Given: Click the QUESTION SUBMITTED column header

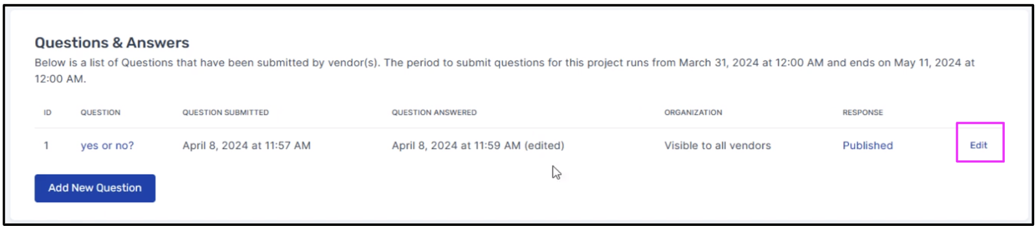Looking at the screenshot, I should coord(225,113).
